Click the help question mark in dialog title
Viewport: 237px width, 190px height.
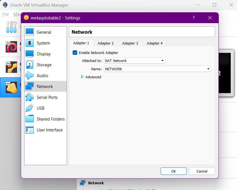[193, 18]
